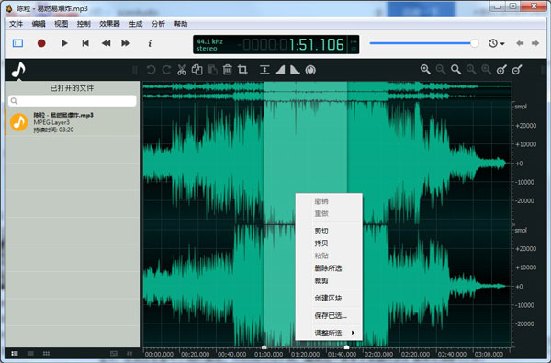Click the selection end marker near 01:40.000

346,347
